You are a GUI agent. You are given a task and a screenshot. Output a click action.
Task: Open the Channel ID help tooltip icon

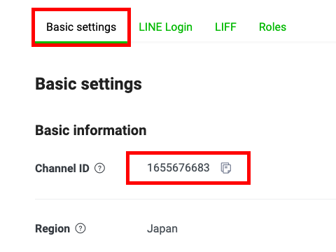click(x=99, y=168)
